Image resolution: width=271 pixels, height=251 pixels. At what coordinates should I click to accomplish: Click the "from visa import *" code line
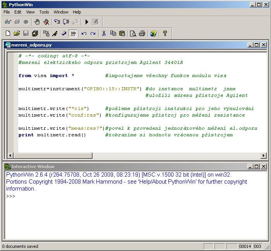[46, 76]
